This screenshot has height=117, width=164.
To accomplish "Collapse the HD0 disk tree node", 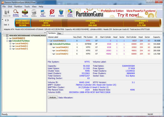I will click(4, 36).
